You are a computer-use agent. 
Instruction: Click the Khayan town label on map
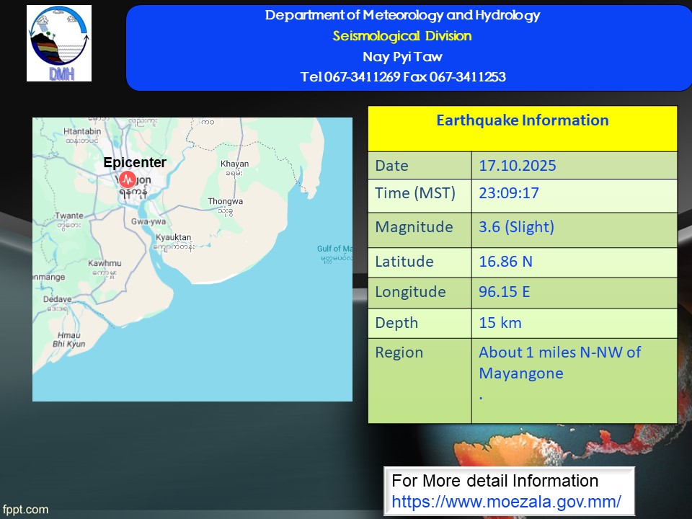click(x=234, y=164)
